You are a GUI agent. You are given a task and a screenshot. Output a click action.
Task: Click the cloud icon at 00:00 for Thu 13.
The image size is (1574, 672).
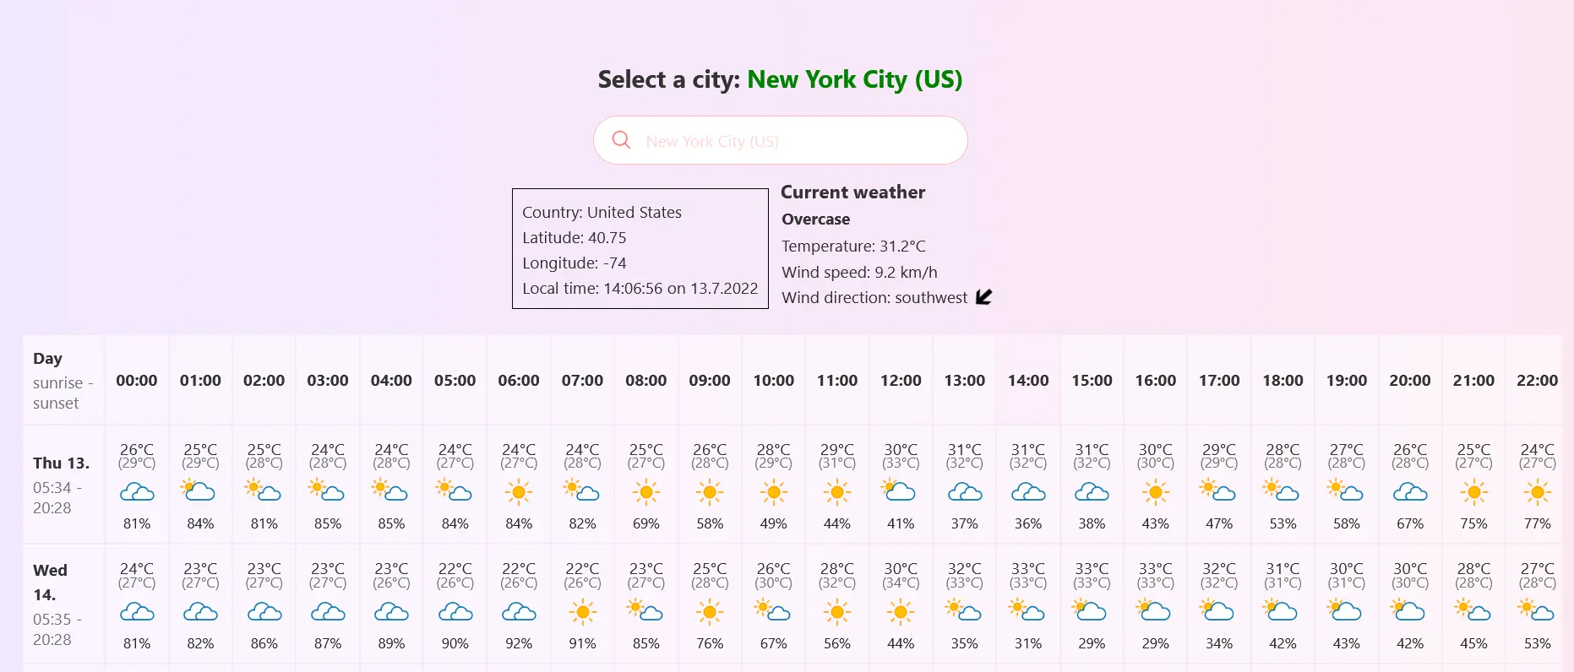coord(136,492)
